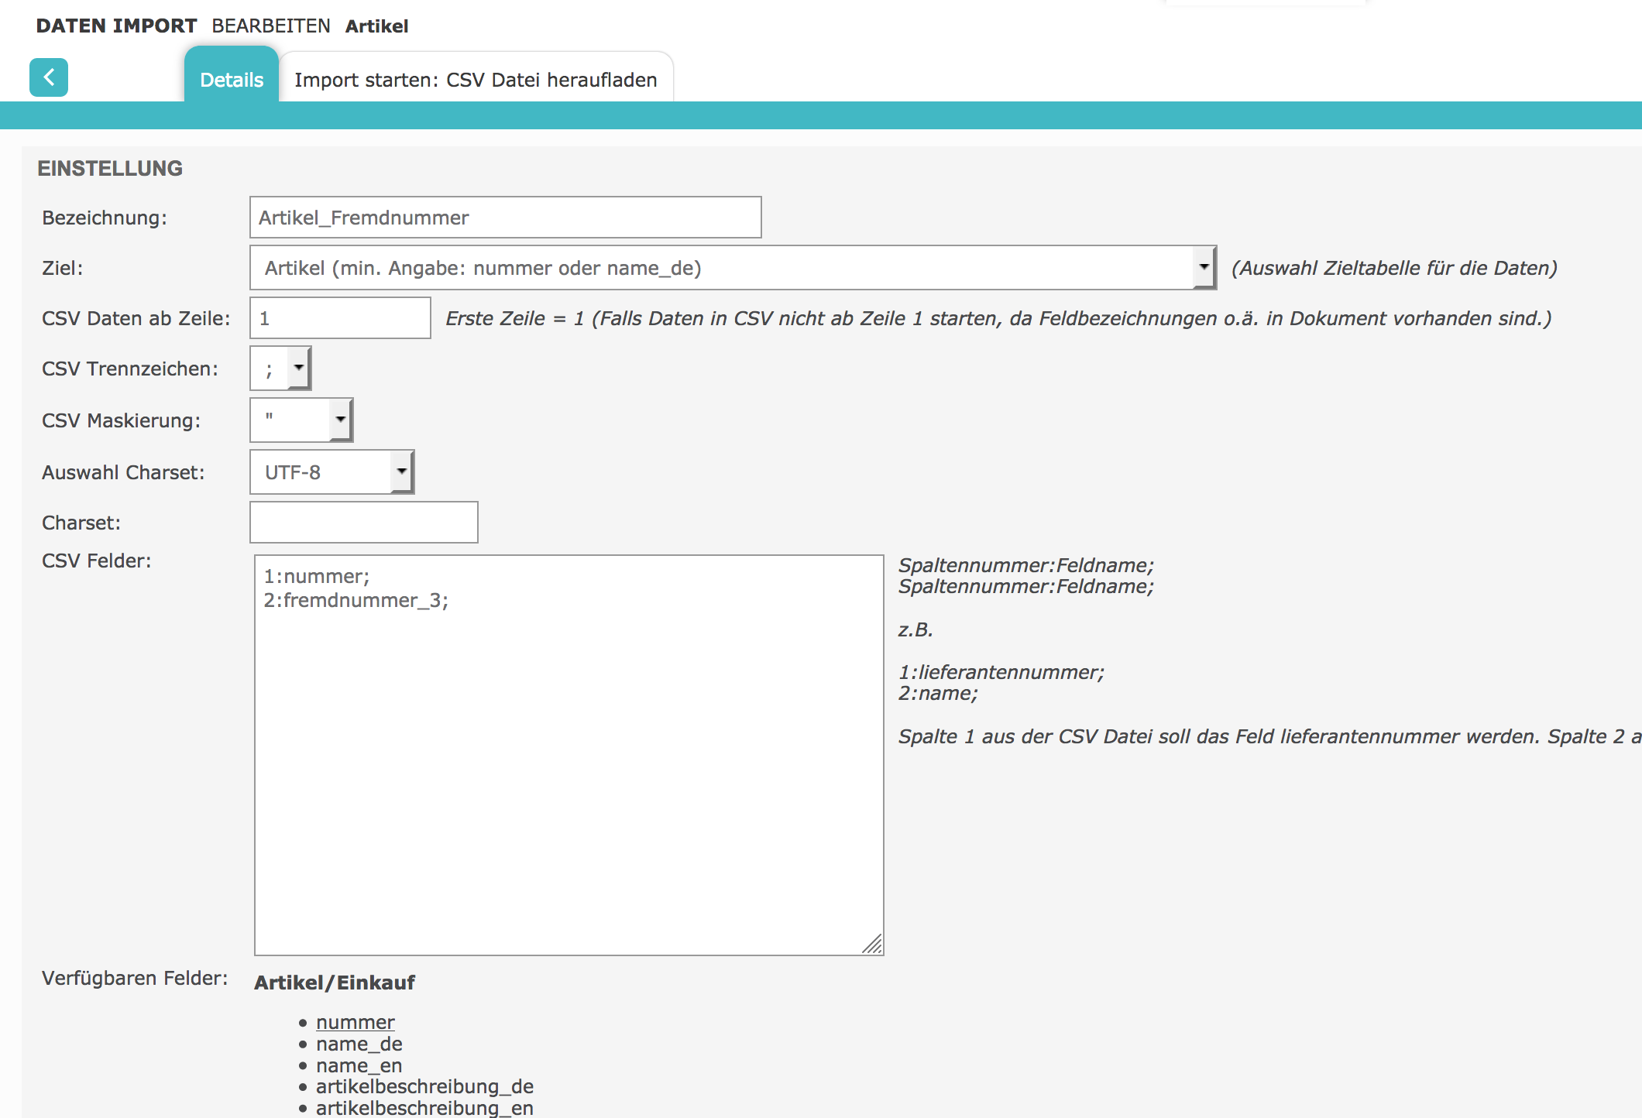Click artikelbeschreibung_de in field list

424,1087
